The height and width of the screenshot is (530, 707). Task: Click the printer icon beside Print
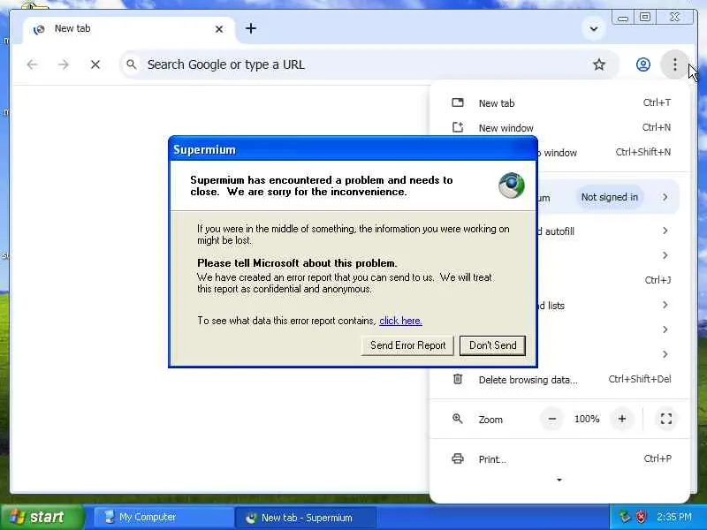tap(458, 458)
